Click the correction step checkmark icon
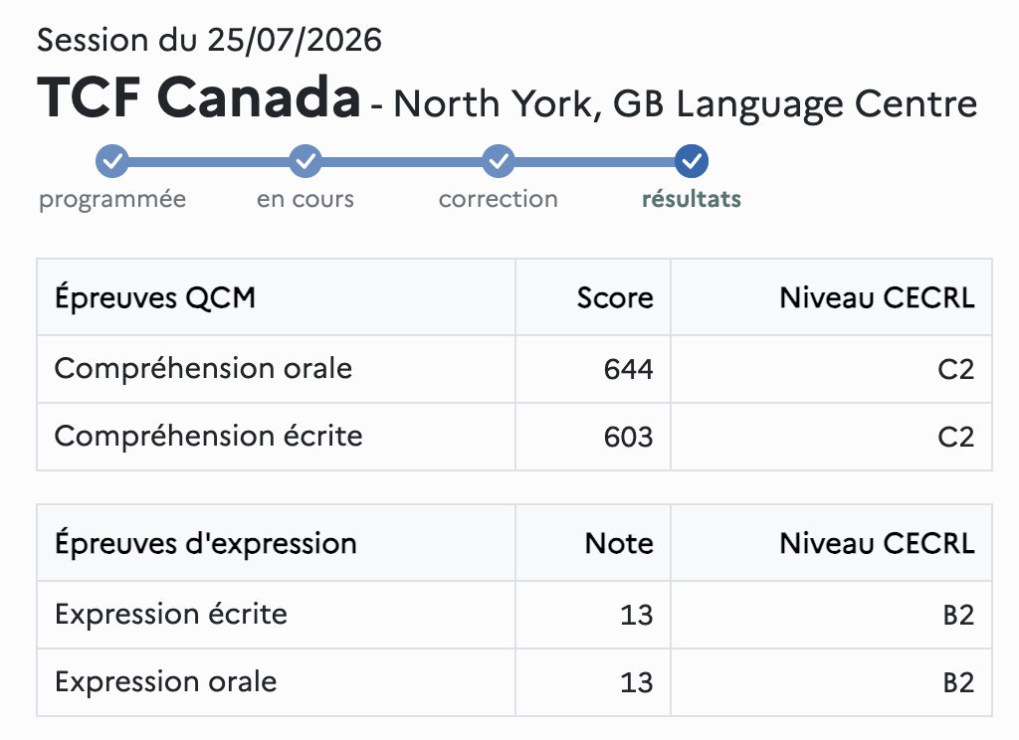1019x740 pixels. coord(499,161)
